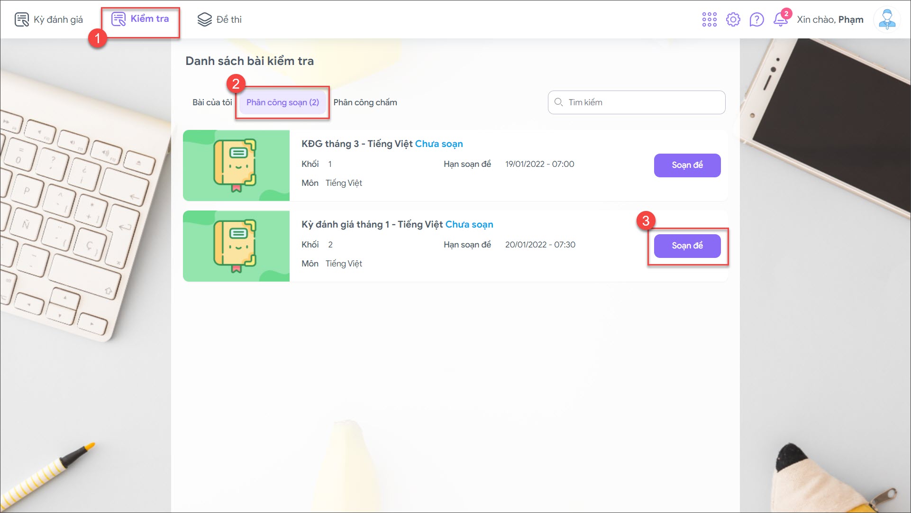Open the apps grid icon
Viewport: 911px width, 513px height.
point(709,19)
